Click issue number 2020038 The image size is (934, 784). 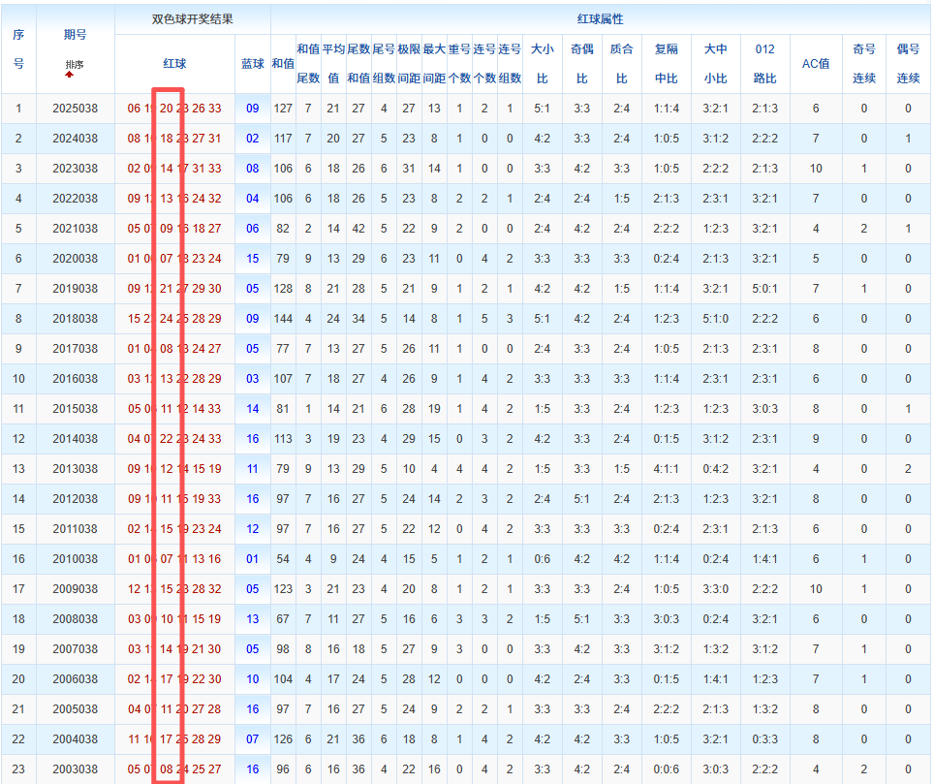pyautogui.click(x=75, y=259)
